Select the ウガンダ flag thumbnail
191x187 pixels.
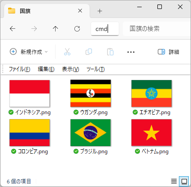91,93
